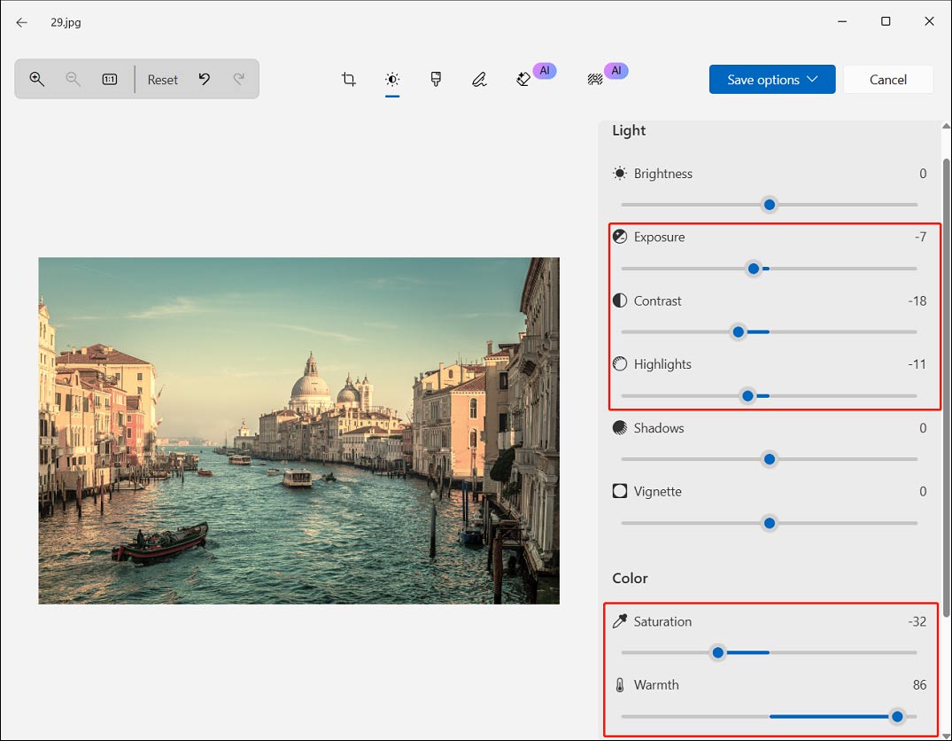Click the Brightness slider handle
The image size is (952, 741).
(770, 205)
